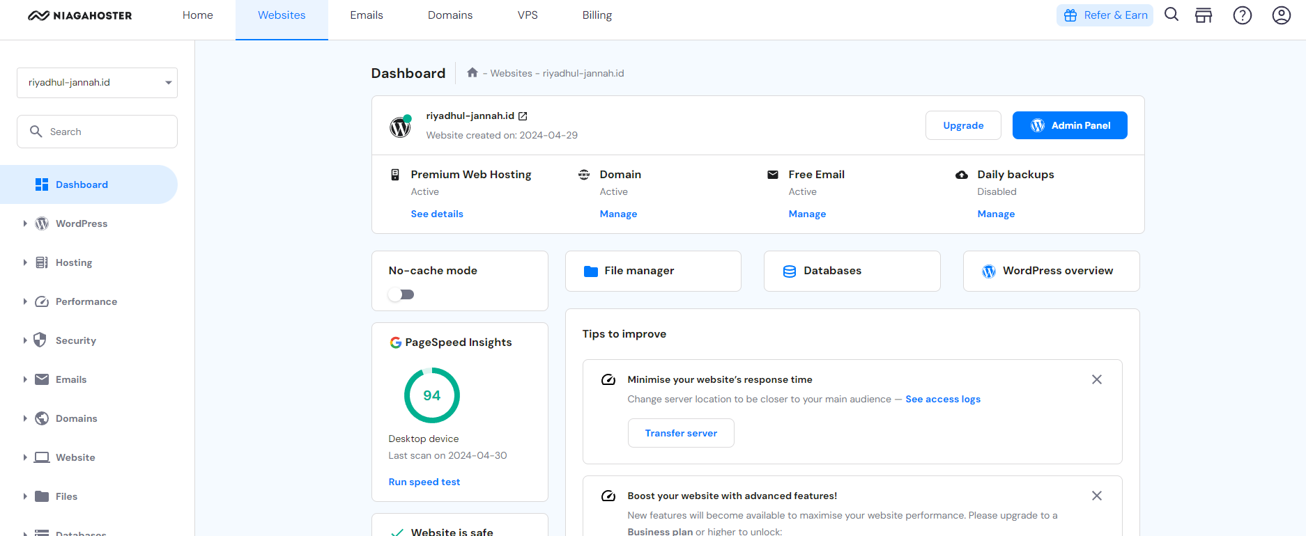Open external link icon beside riyadhul-jannah.id
1306x536 pixels.
(x=523, y=116)
